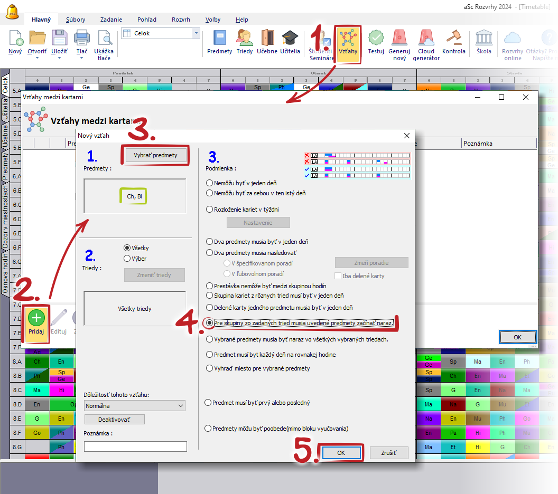Choose Výber classes radio button
Screen dimensions: 558x494
[127, 259]
